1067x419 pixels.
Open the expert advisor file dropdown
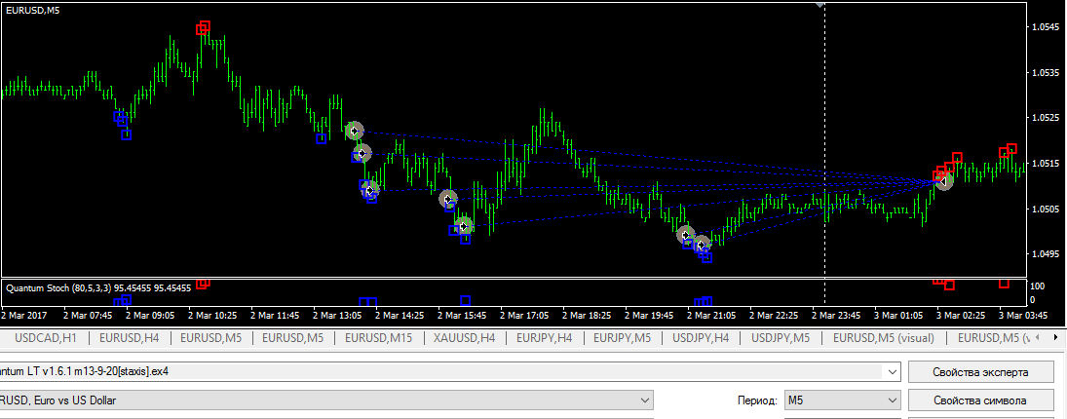pyautogui.click(x=891, y=372)
